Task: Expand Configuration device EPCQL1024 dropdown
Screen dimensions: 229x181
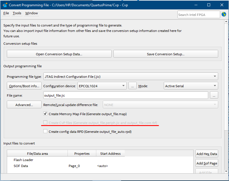Action: click(x=102, y=86)
